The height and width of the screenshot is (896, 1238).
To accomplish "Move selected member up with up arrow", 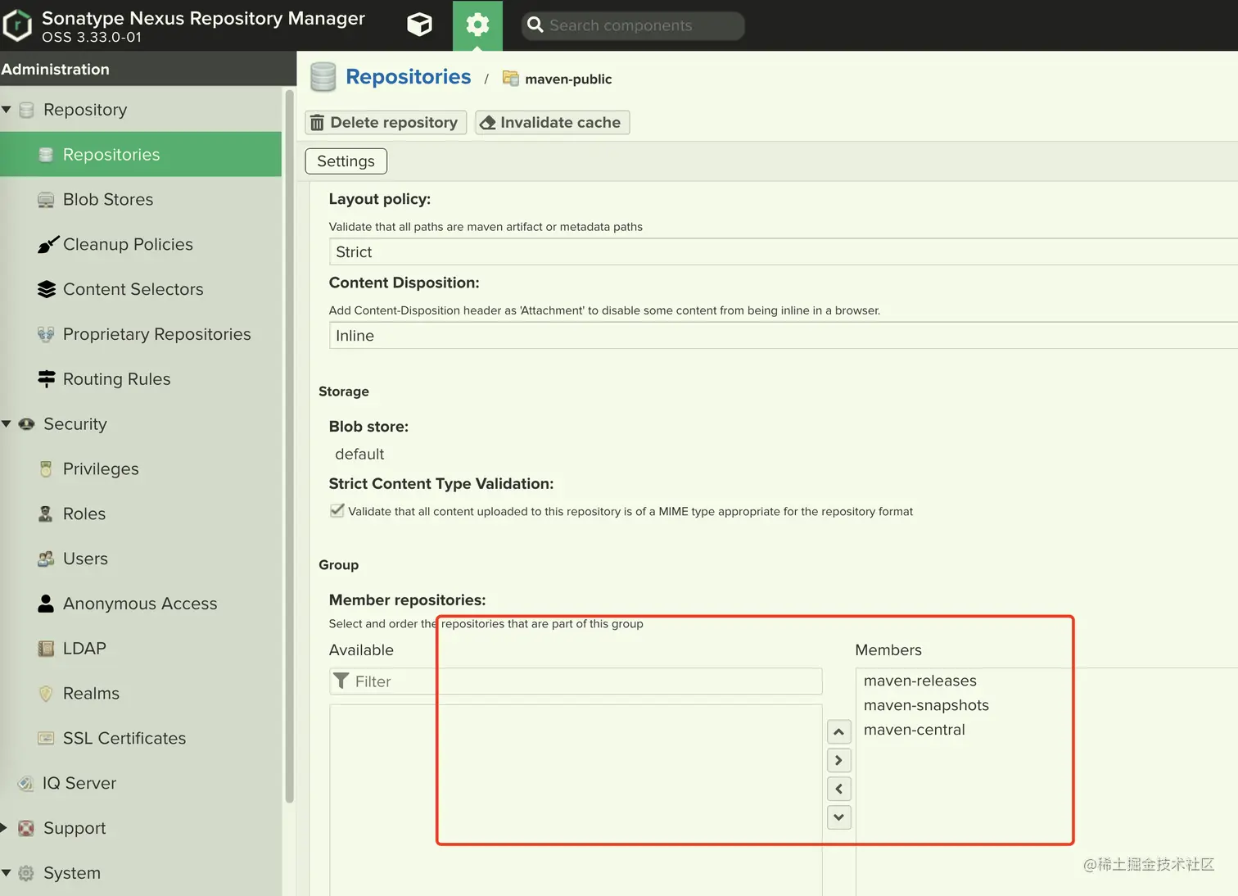I will tap(839, 731).
